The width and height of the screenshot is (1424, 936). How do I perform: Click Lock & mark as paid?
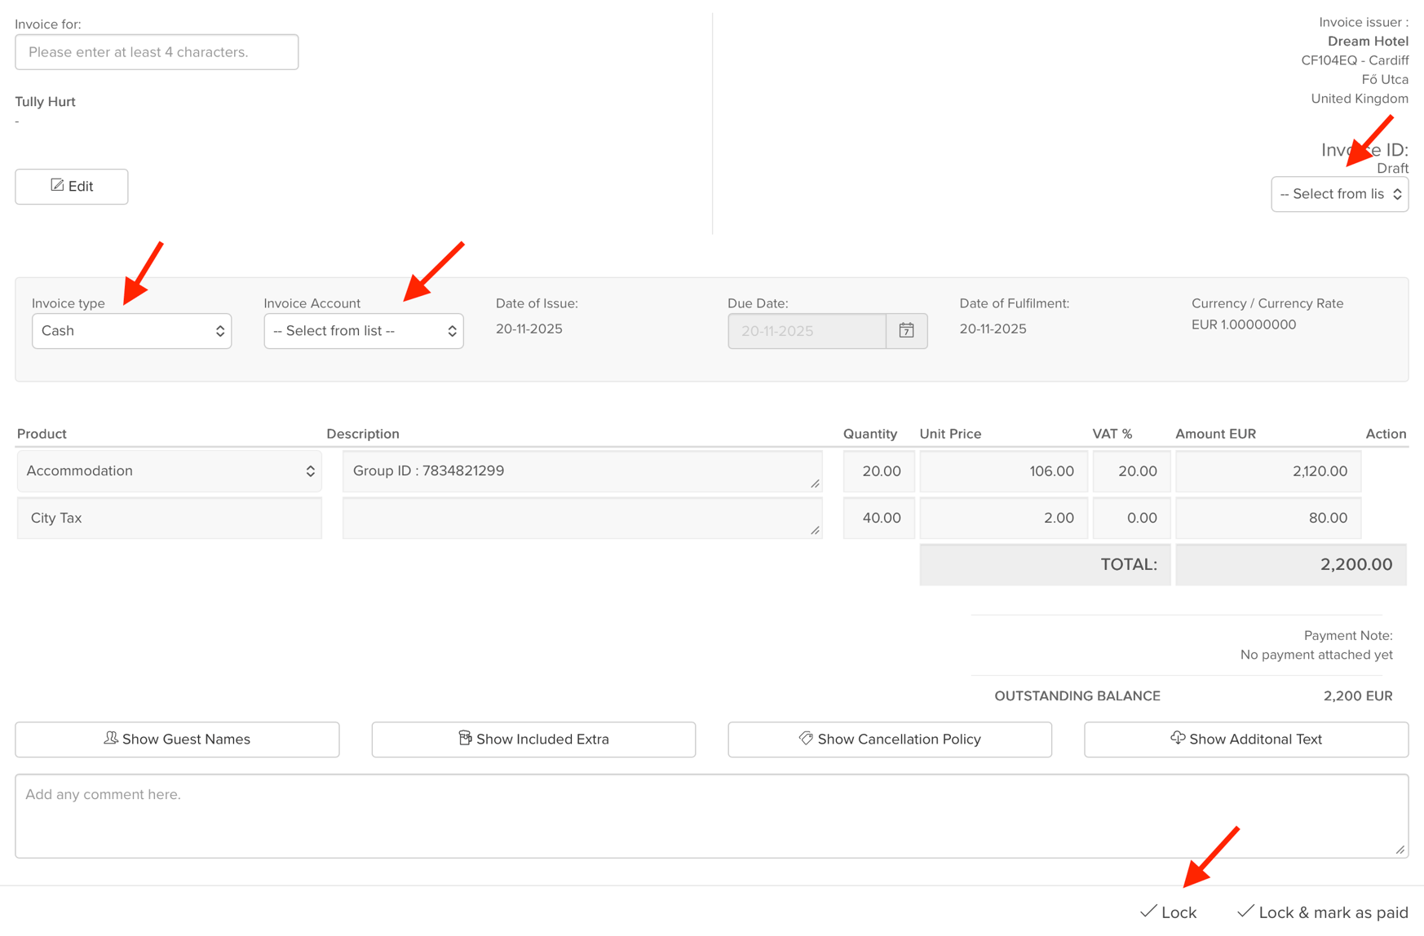tap(1323, 912)
